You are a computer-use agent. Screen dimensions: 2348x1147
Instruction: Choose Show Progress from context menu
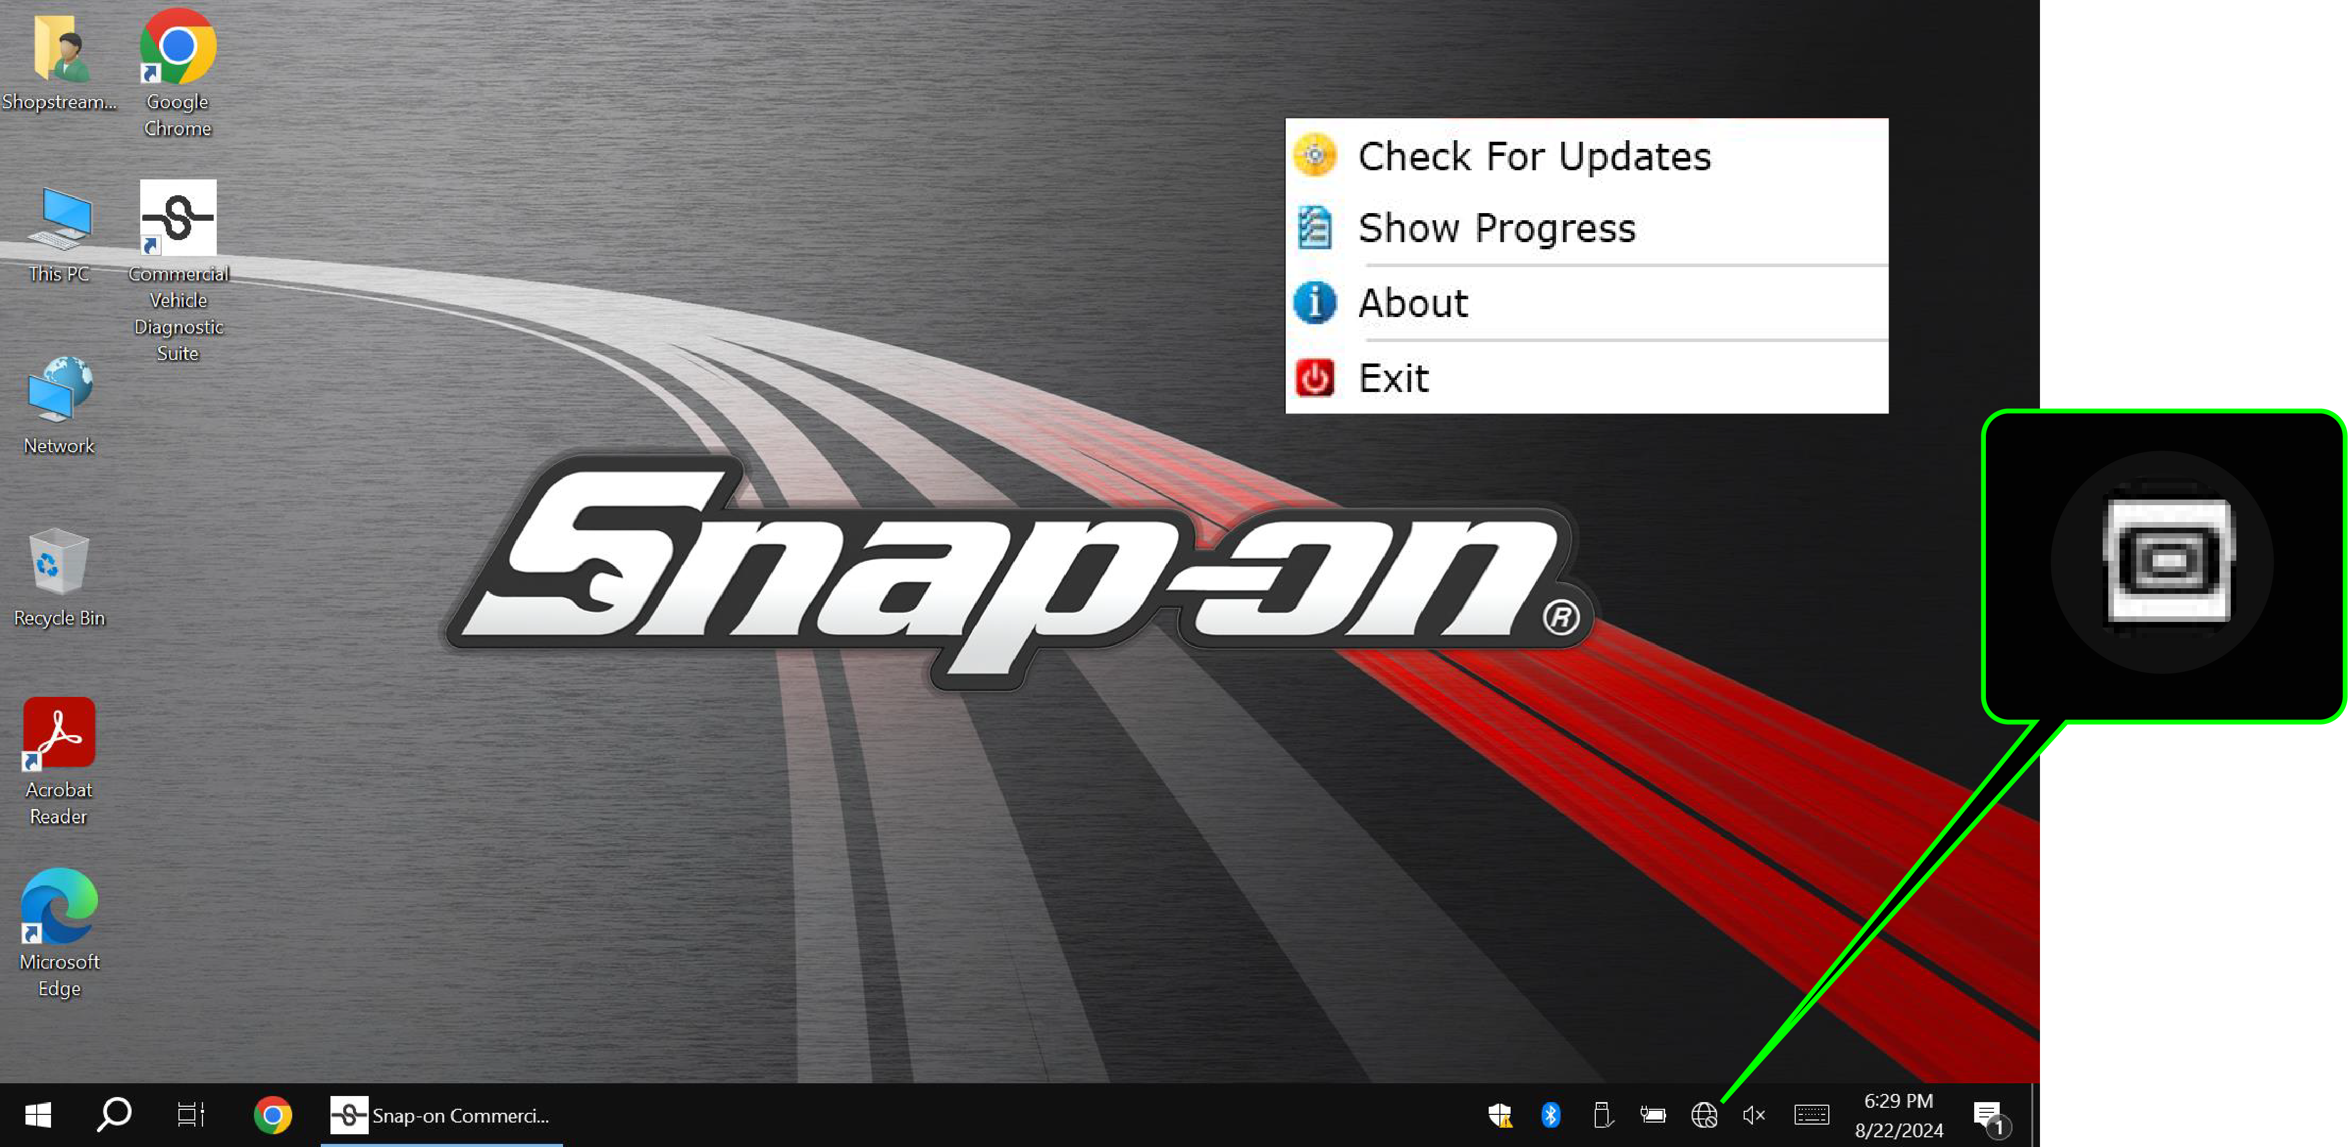(x=1496, y=228)
